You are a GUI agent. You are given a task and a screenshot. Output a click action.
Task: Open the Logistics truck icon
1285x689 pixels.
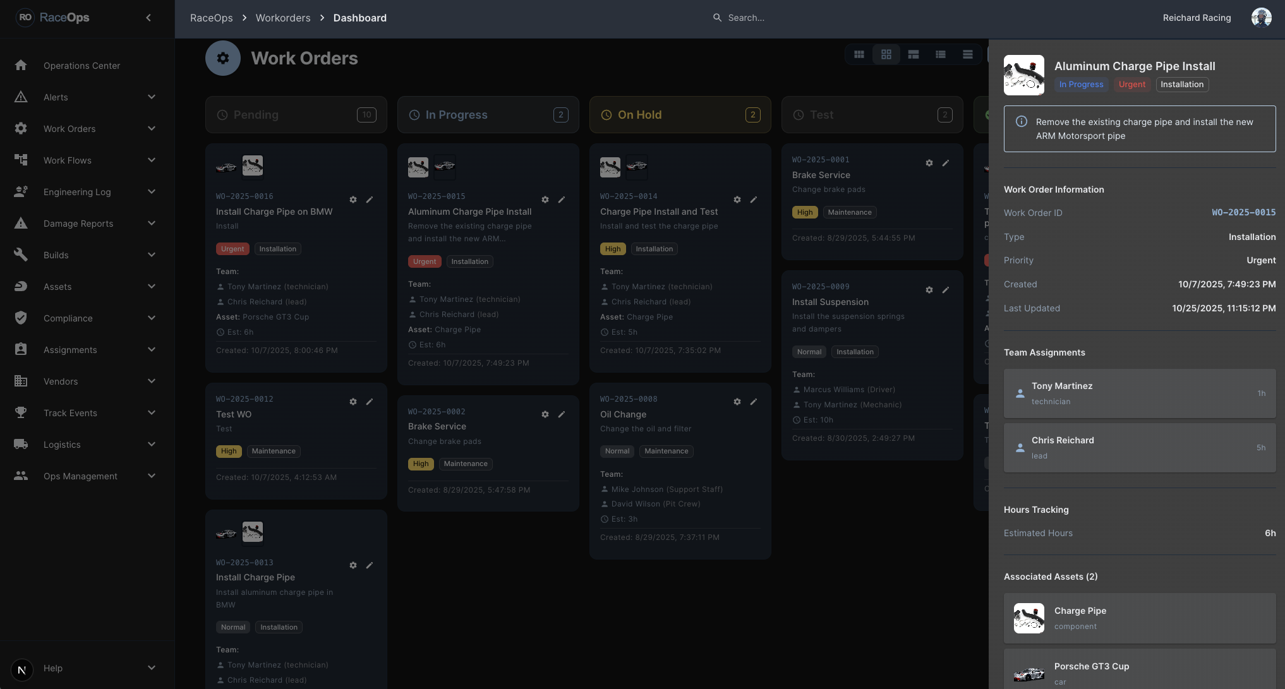coord(21,444)
